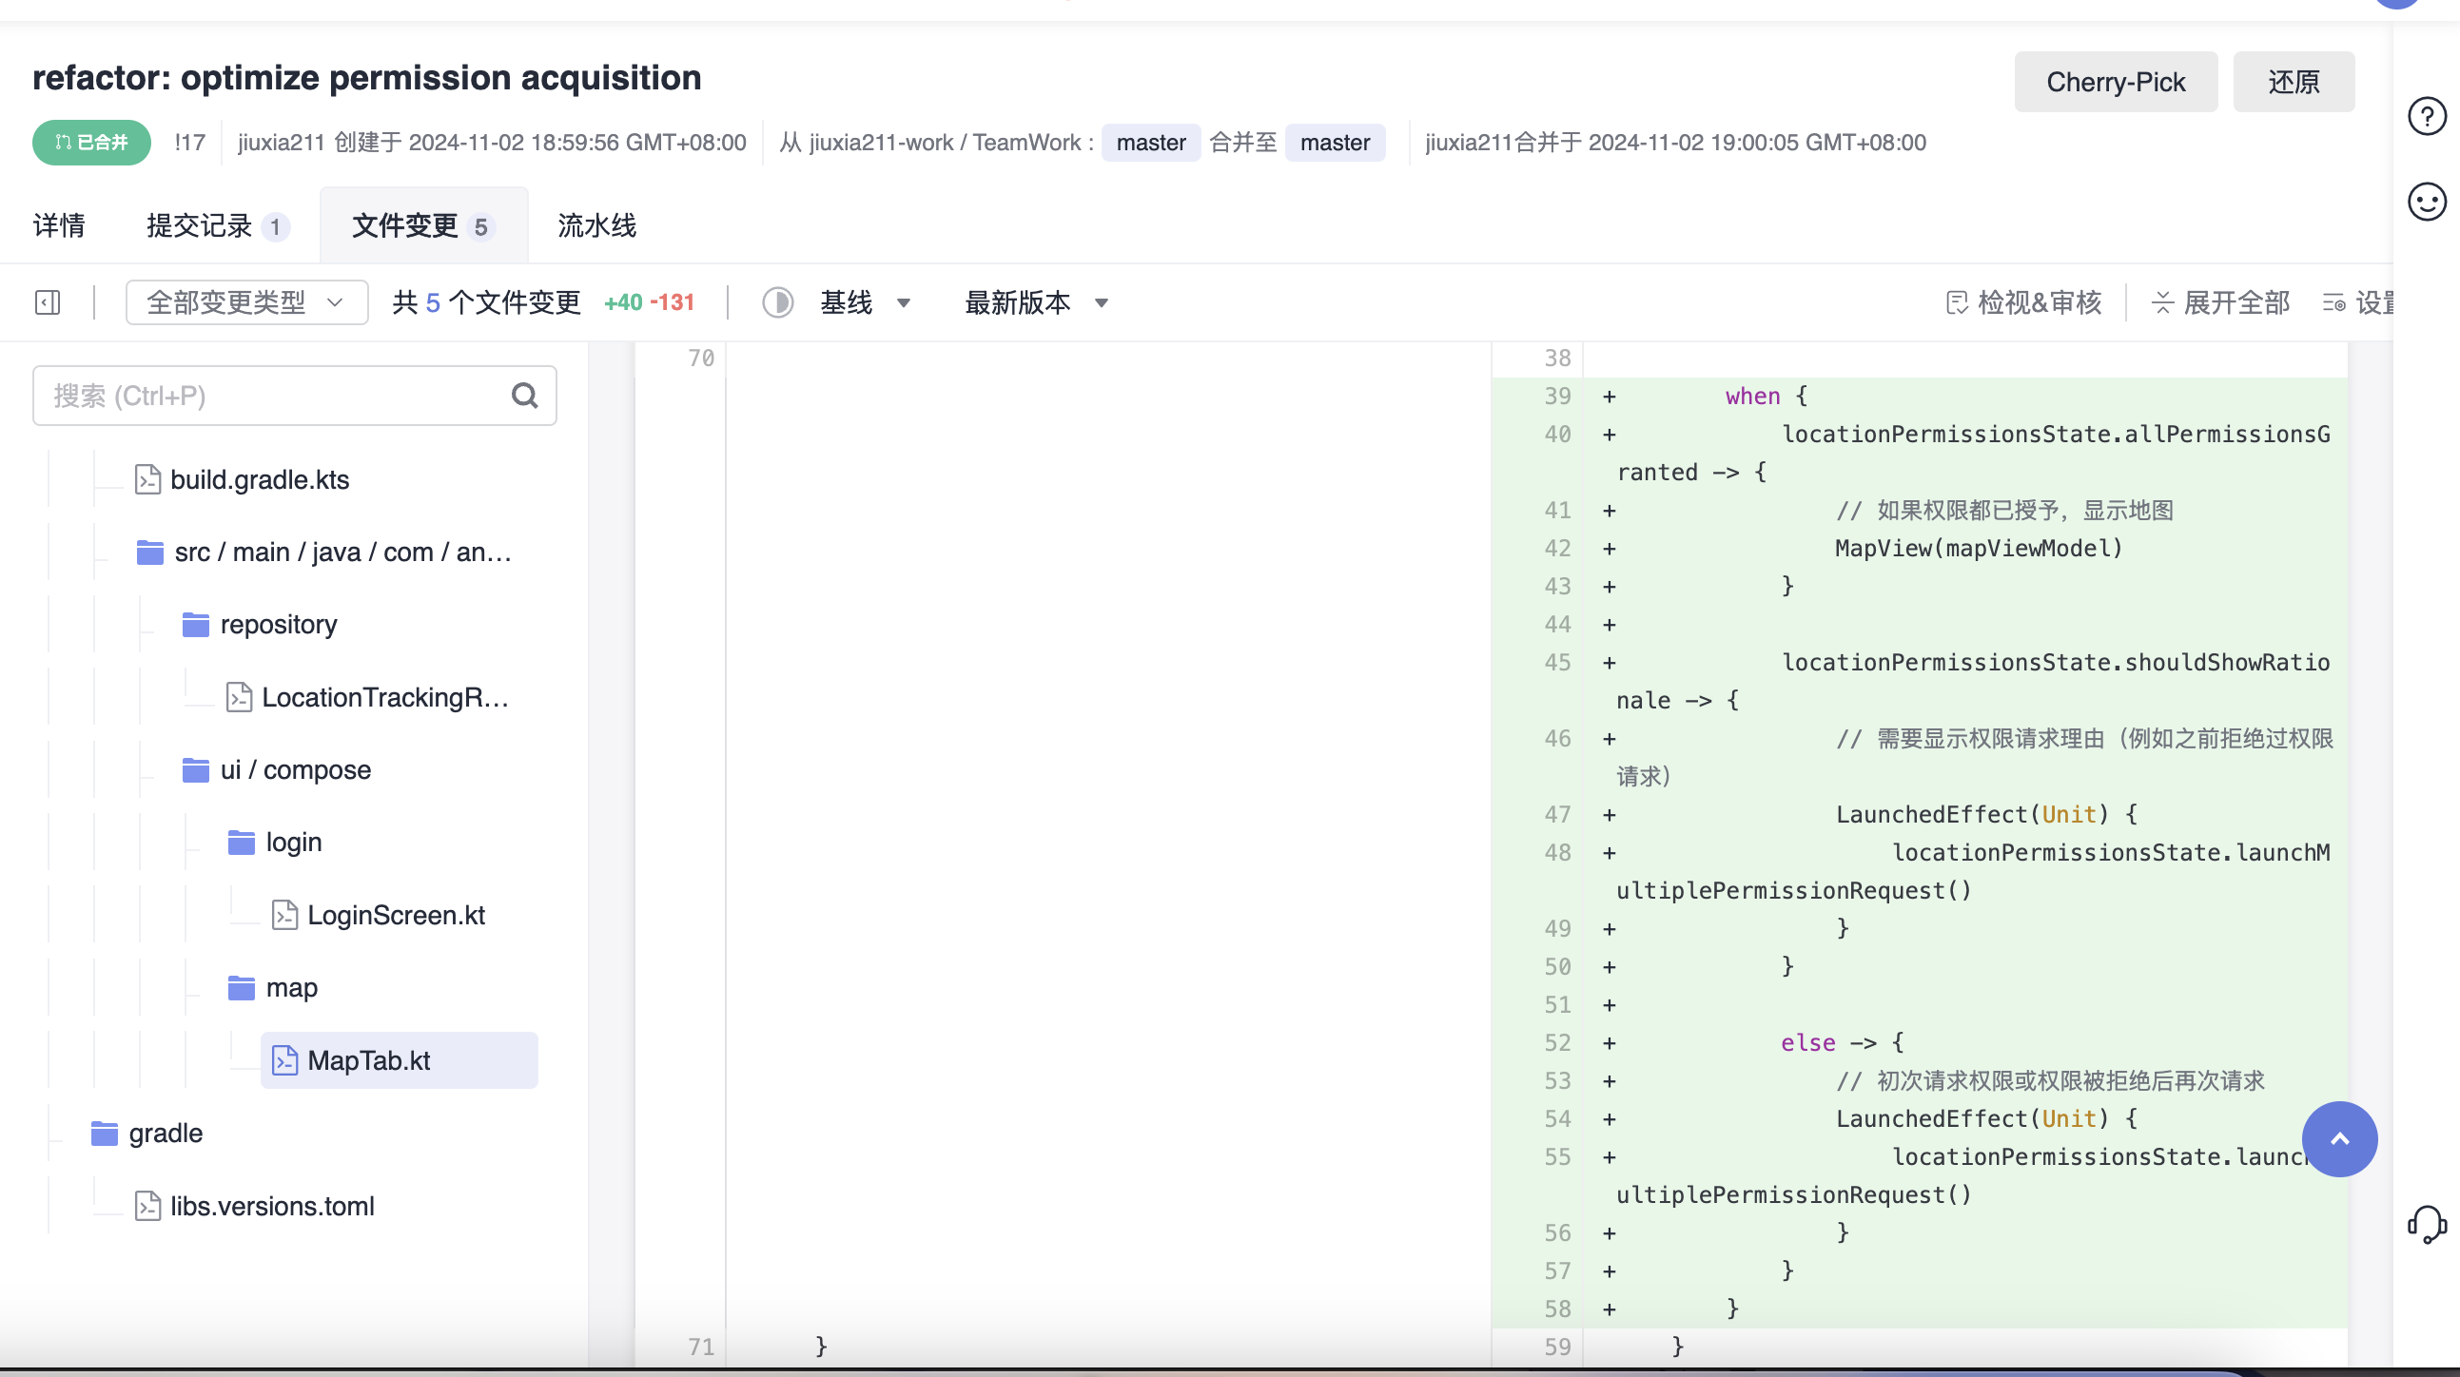Click the scroll-to-top round button
Screen dimensions: 2460x1377
coord(2339,1138)
